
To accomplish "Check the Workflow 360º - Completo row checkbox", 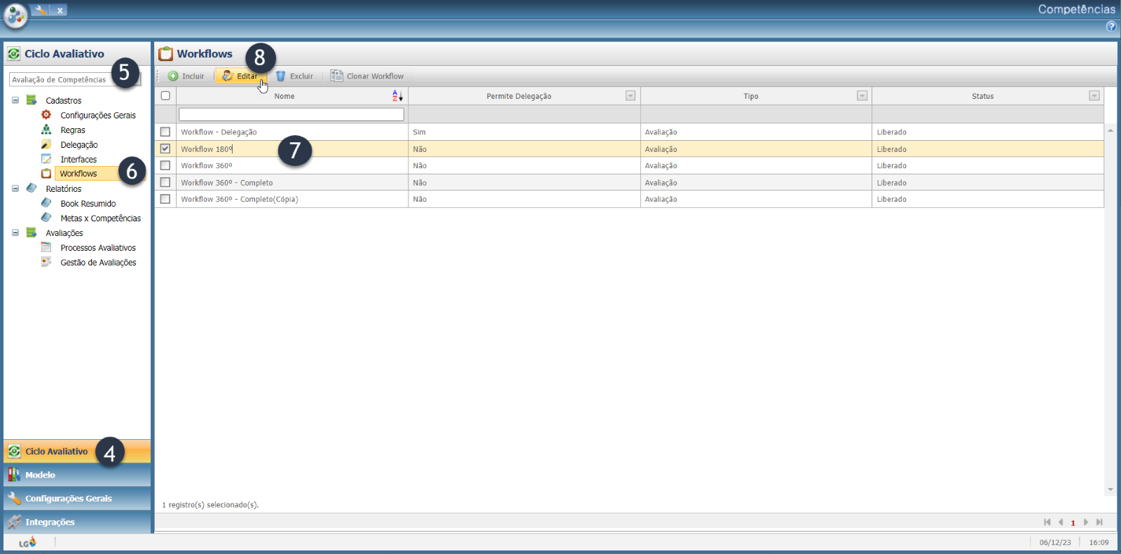I will (165, 182).
